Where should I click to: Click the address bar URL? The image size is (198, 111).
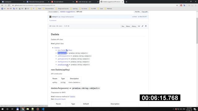coord(35,6)
